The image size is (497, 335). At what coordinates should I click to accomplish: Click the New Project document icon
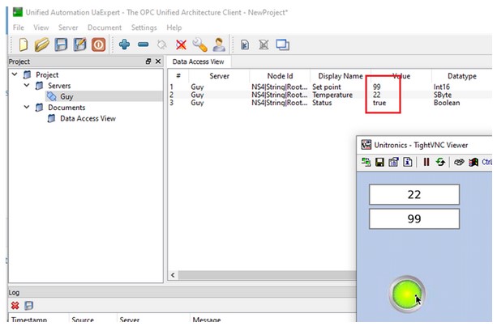[x=22, y=44]
